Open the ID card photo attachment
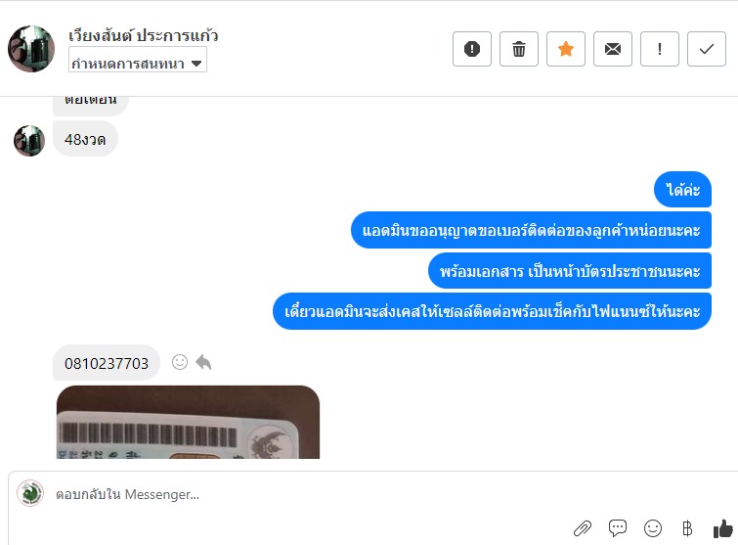Viewport: 738px width, 545px height. pos(189,422)
